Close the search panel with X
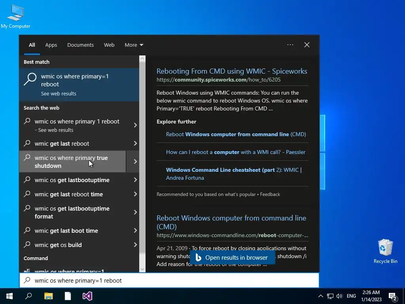 307,45
